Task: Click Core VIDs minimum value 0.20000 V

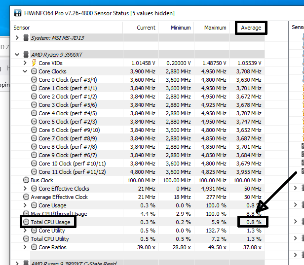Action: pos(179,63)
